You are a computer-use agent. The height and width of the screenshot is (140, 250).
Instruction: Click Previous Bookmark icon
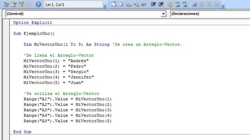pyautogui.click(x=209, y=5)
